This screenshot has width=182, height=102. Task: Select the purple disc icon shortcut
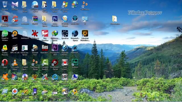tap(25, 77)
